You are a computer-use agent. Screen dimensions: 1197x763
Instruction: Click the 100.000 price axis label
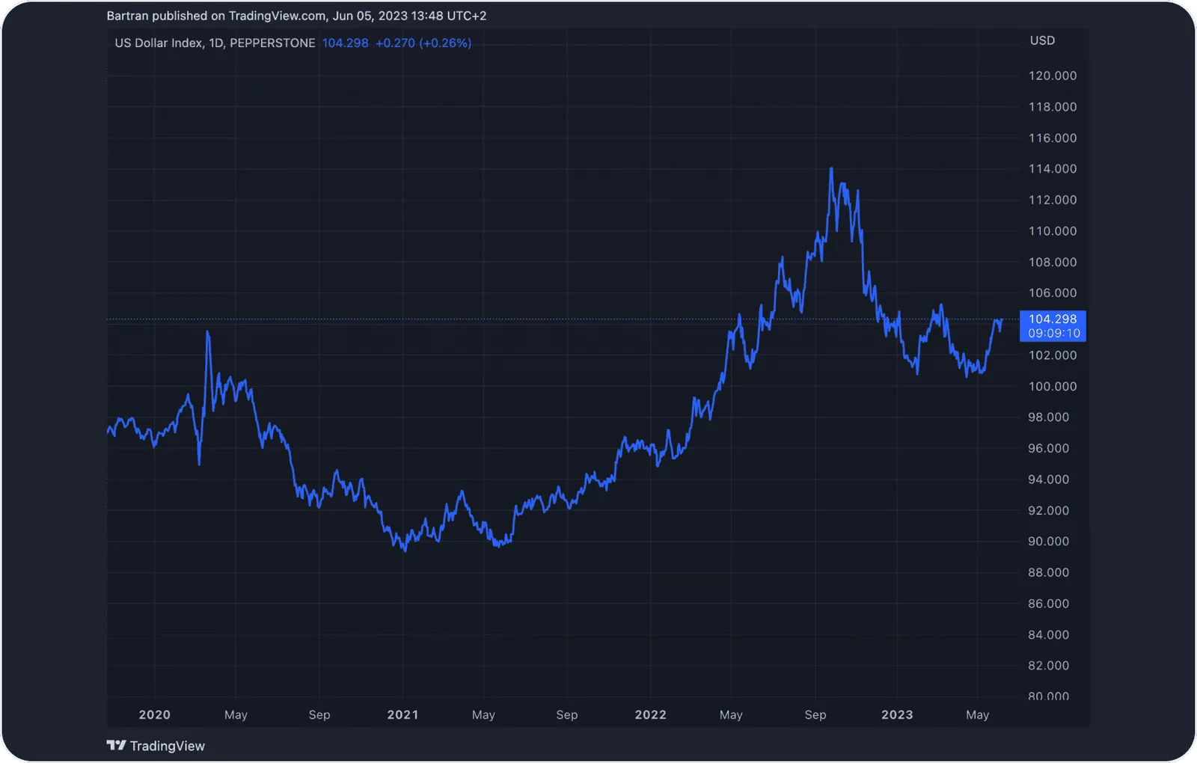1053,386
